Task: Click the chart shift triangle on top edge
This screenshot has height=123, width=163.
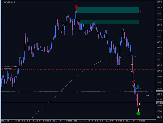Action: click(140, 1)
